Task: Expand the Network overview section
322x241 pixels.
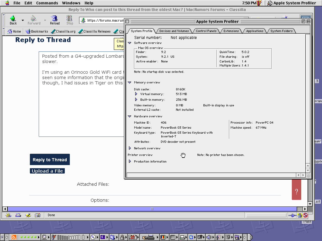Action: 130,148
